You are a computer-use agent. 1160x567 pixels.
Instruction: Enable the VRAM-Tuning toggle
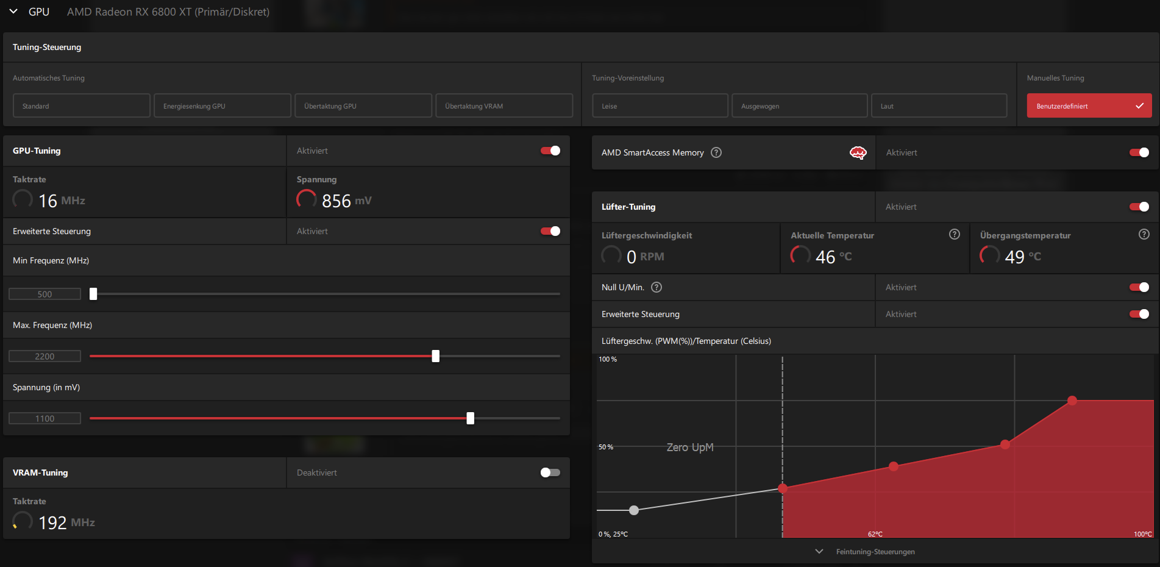[x=550, y=472]
